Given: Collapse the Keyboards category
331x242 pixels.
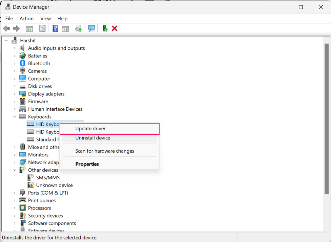Looking at the screenshot, I should [15, 117].
